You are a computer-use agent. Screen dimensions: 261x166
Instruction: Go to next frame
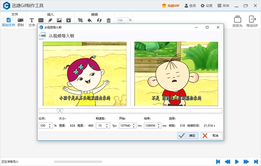246,162
